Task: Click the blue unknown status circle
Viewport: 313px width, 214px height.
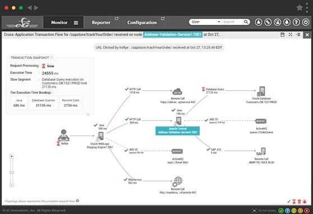Action: (x=287, y=211)
